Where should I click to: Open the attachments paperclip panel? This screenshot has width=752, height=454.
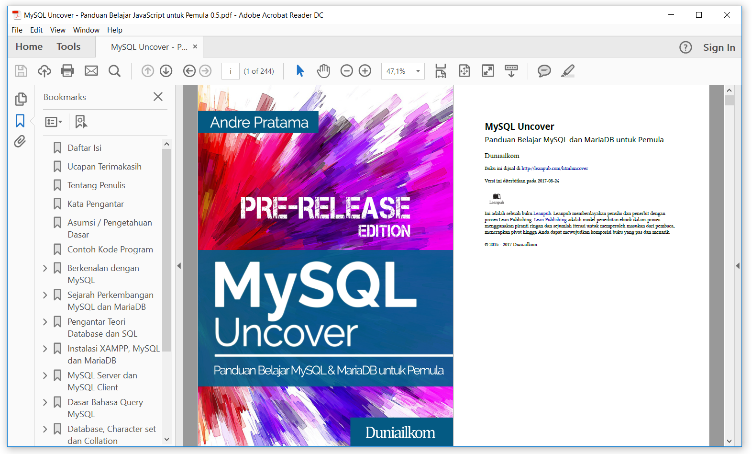click(20, 141)
